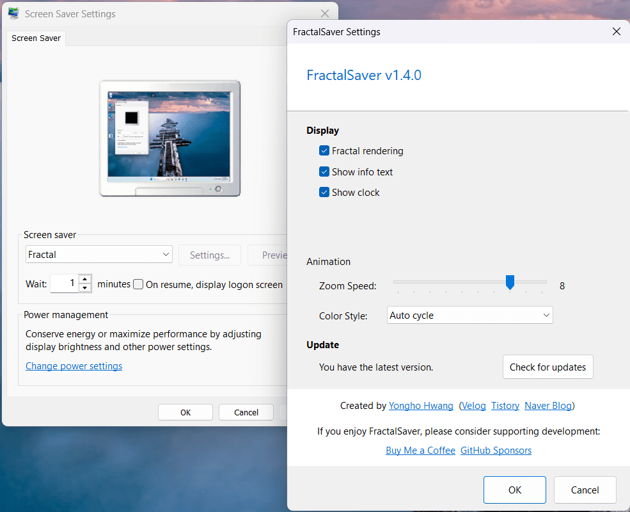Visit the Velog link
This screenshot has width=630, height=512.
[473, 406]
